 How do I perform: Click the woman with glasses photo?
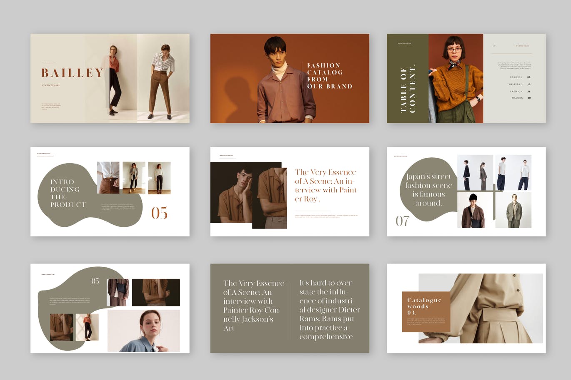tap(456, 78)
